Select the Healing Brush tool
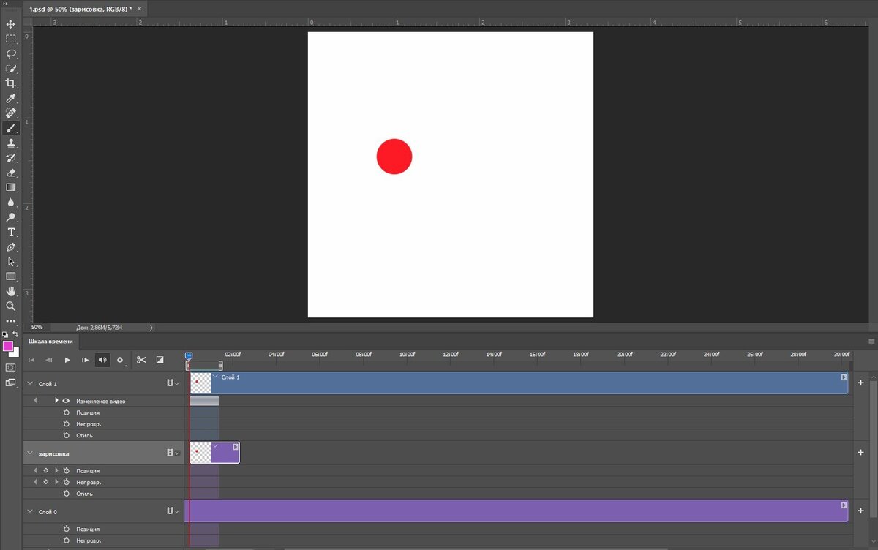The image size is (878, 550). pyautogui.click(x=11, y=113)
